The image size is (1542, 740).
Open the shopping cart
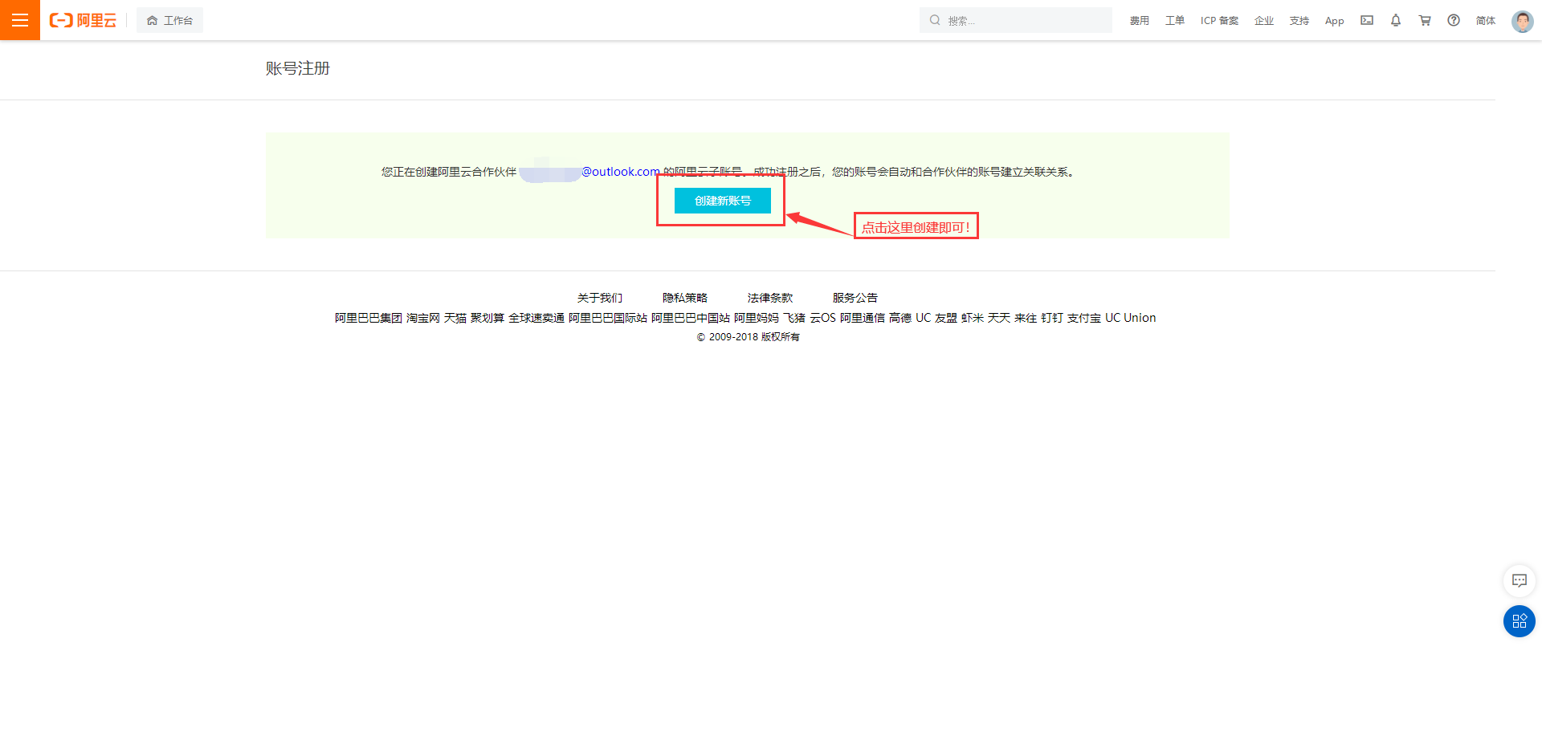tap(1425, 20)
